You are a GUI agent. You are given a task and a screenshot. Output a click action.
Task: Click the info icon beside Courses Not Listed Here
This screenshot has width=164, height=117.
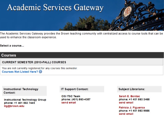click(40, 72)
